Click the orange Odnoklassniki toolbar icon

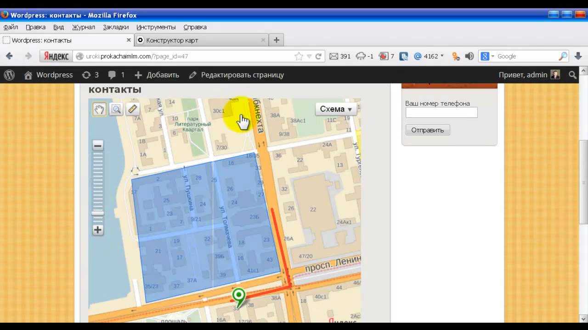coord(455,56)
